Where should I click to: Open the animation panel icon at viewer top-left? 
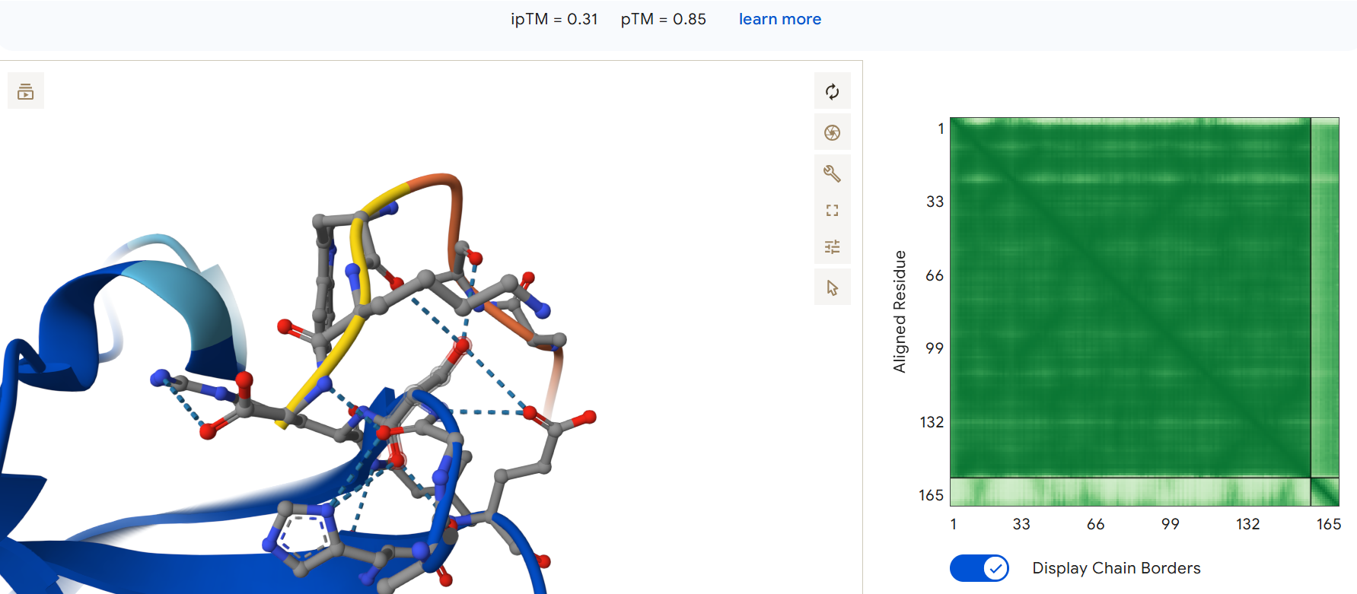coord(26,91)
